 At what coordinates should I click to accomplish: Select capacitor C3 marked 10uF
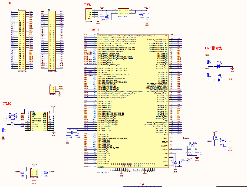point(102,16)
